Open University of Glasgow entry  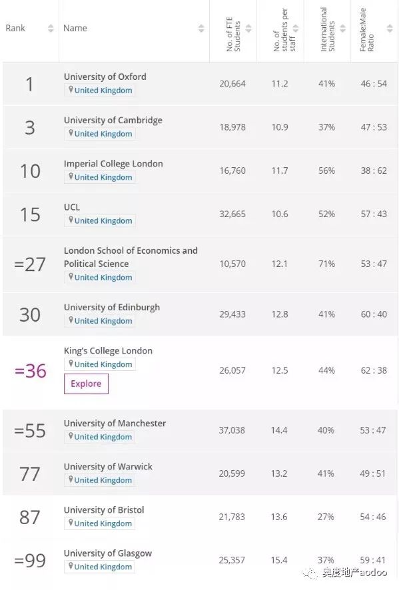tap(108, 553)
